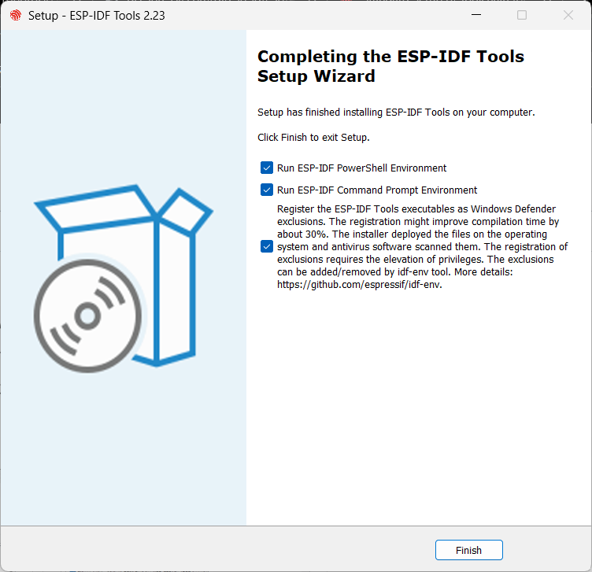Image resolution: width=592 pixels, height=572 pixels.
Task: Click the disabled maximize button in title bar
Action: pos(522,15)
